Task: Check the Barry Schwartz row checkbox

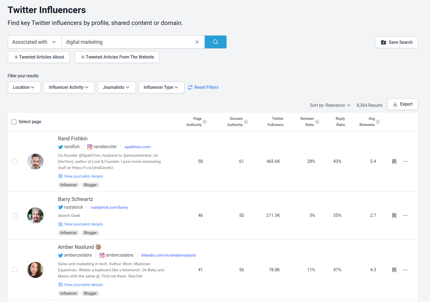Action: (x=15, y=216)
